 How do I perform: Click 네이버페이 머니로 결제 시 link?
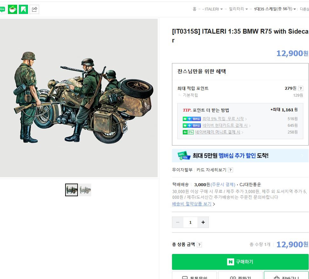coord(218,132)
